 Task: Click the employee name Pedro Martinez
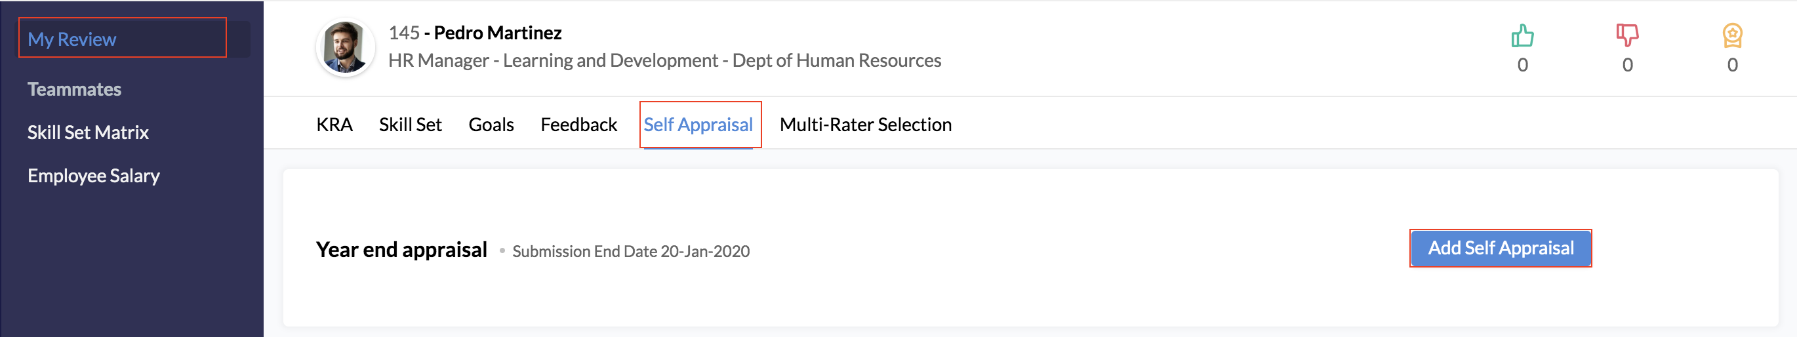coord(497,33)
